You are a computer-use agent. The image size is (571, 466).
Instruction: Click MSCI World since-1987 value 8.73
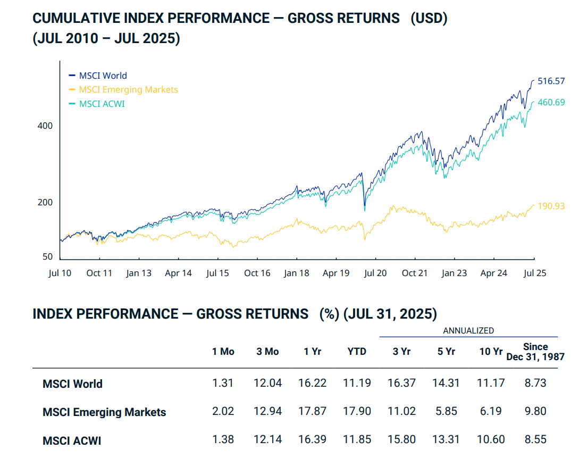click(x=535, y=384)
